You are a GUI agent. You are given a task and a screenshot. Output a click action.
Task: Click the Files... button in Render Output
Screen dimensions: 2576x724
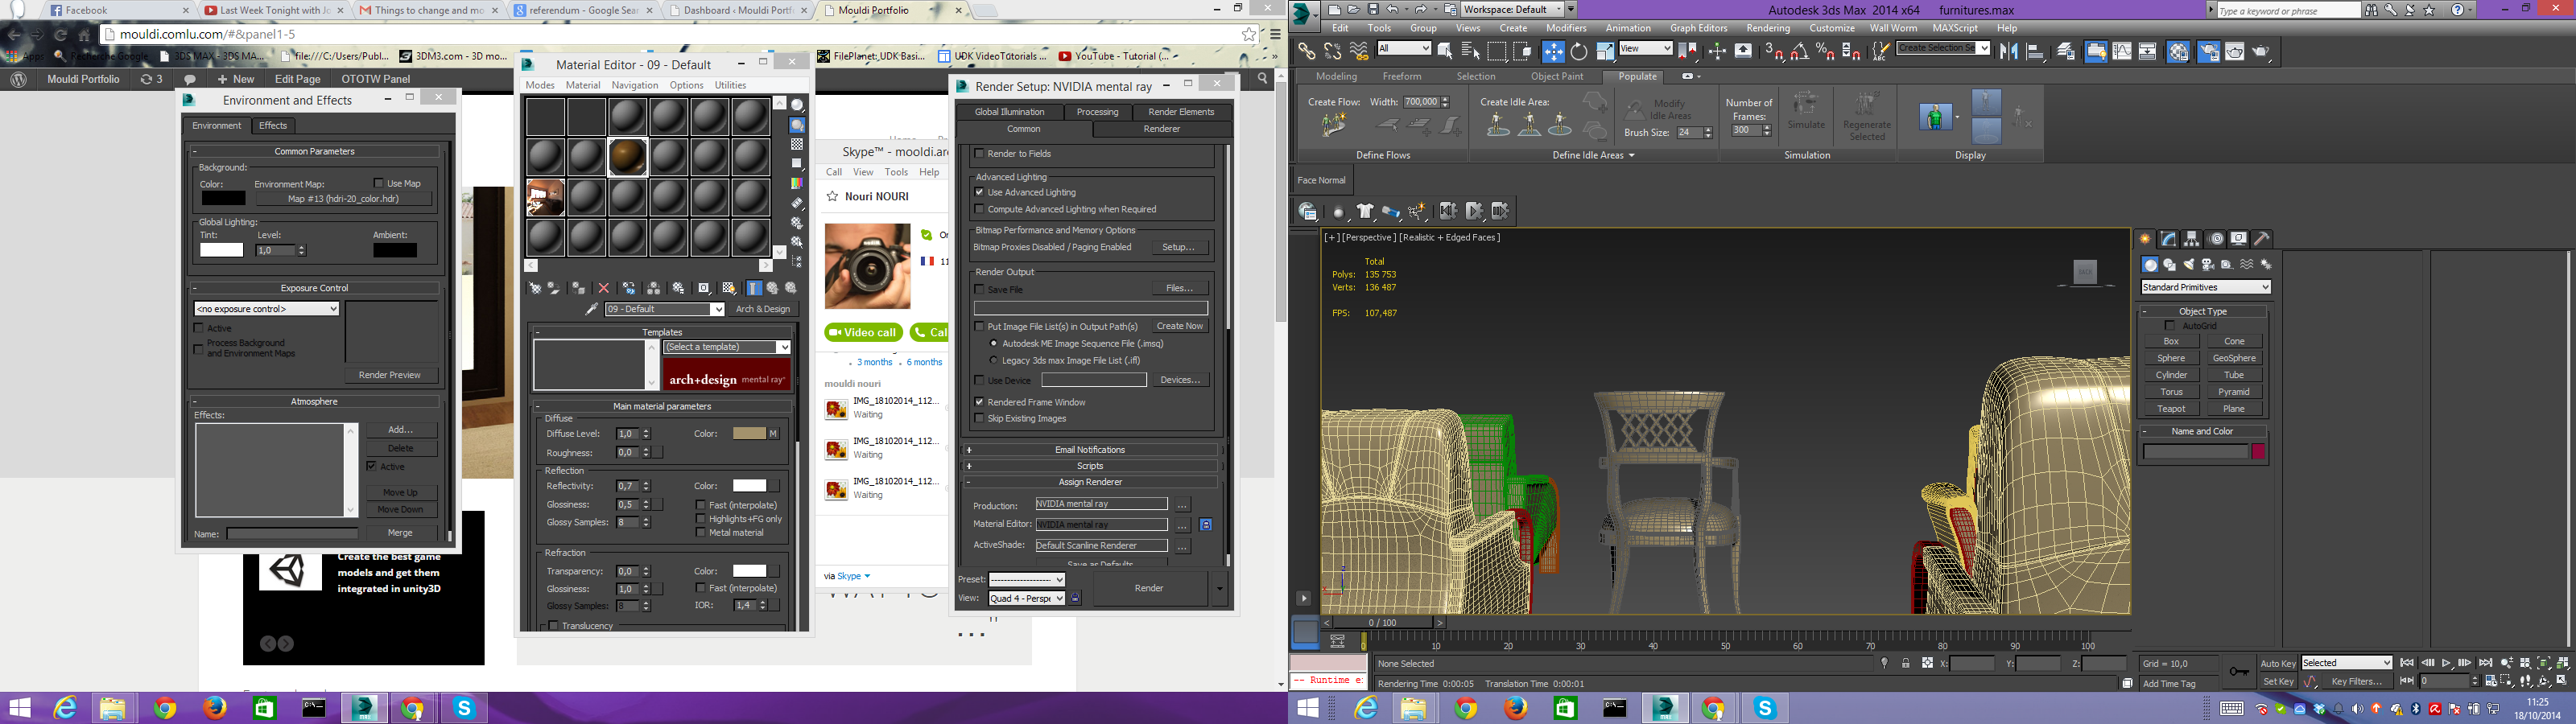click(1180, 288)
